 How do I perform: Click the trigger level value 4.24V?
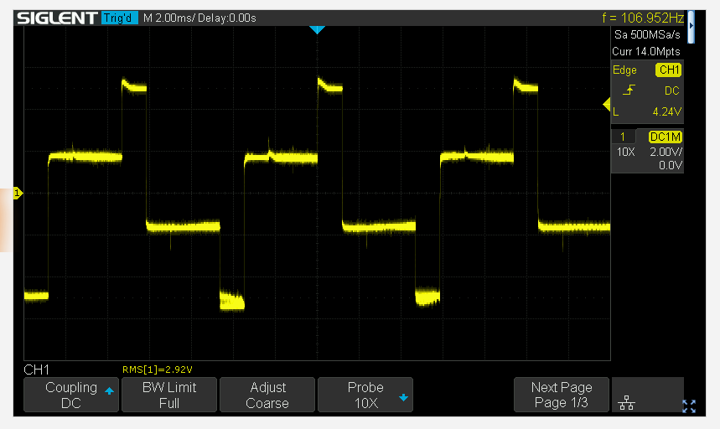click(666, 111)
